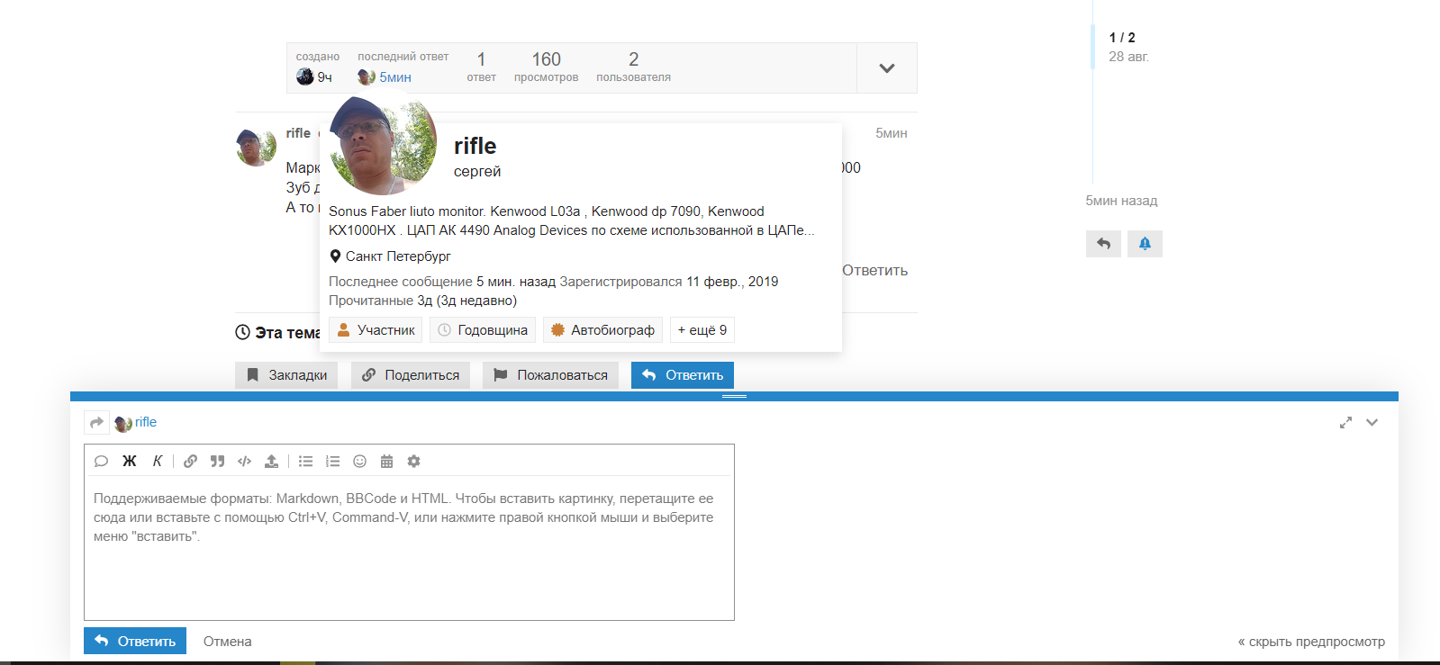Click the topic creator avatar beside 9ч
Screen dimensions: 1440x665
[x=304, y=76]
